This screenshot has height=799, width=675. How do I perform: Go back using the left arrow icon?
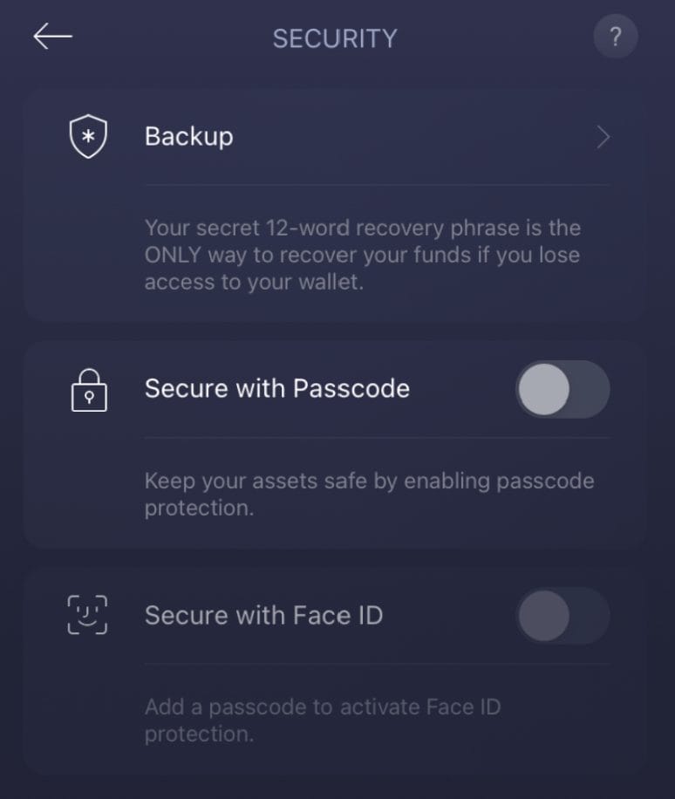tap(52, 36)
